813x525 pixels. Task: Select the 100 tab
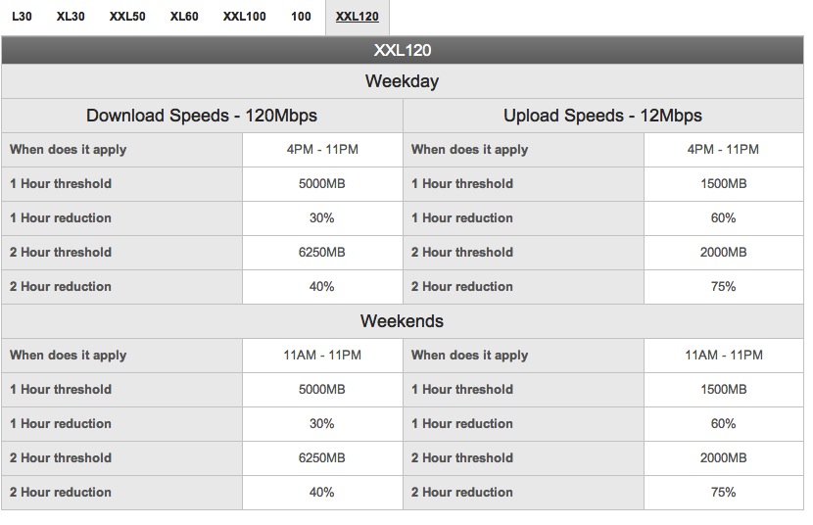click(x=301, y=17)
